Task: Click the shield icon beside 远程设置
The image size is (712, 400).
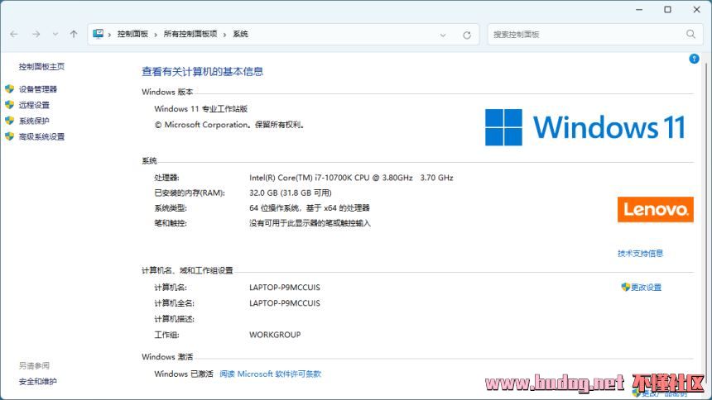Action: pyautogui.click(x=10, y=105)
